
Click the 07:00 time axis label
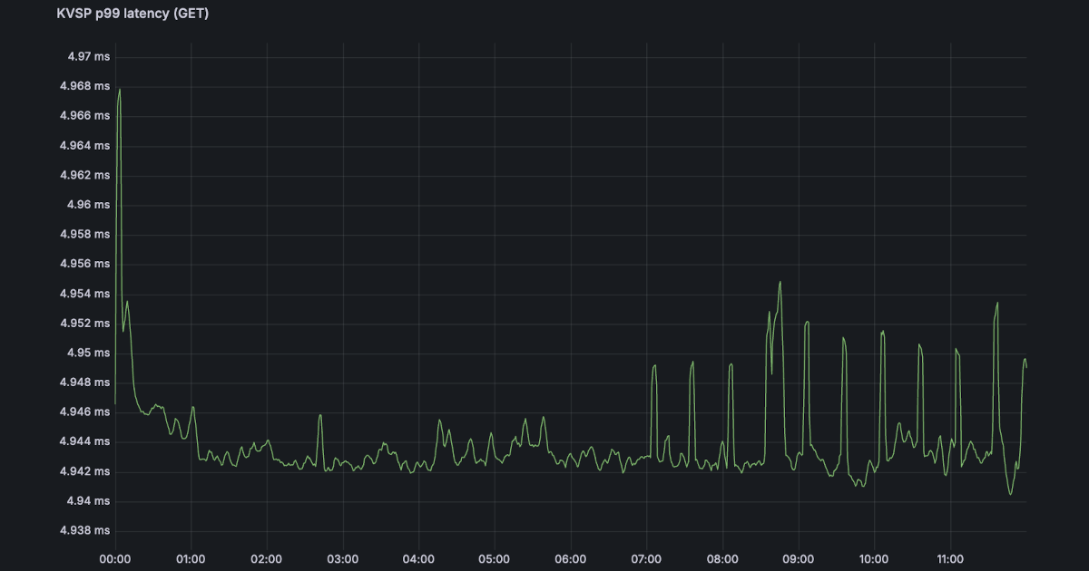pos(646,559)
